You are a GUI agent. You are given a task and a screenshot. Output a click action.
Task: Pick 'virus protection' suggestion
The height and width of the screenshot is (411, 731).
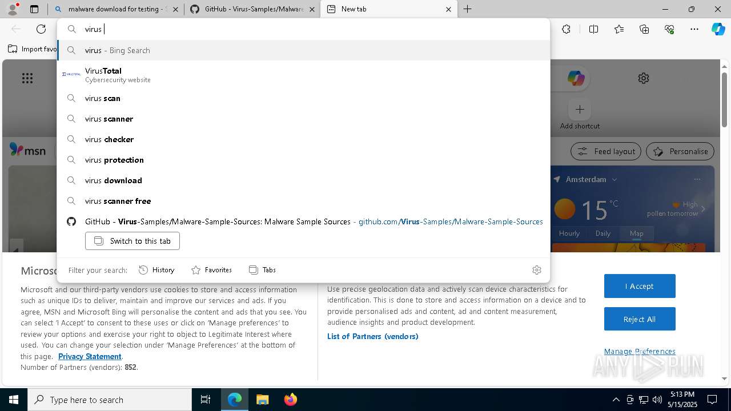pyautogui.click(x=303, y=160)
